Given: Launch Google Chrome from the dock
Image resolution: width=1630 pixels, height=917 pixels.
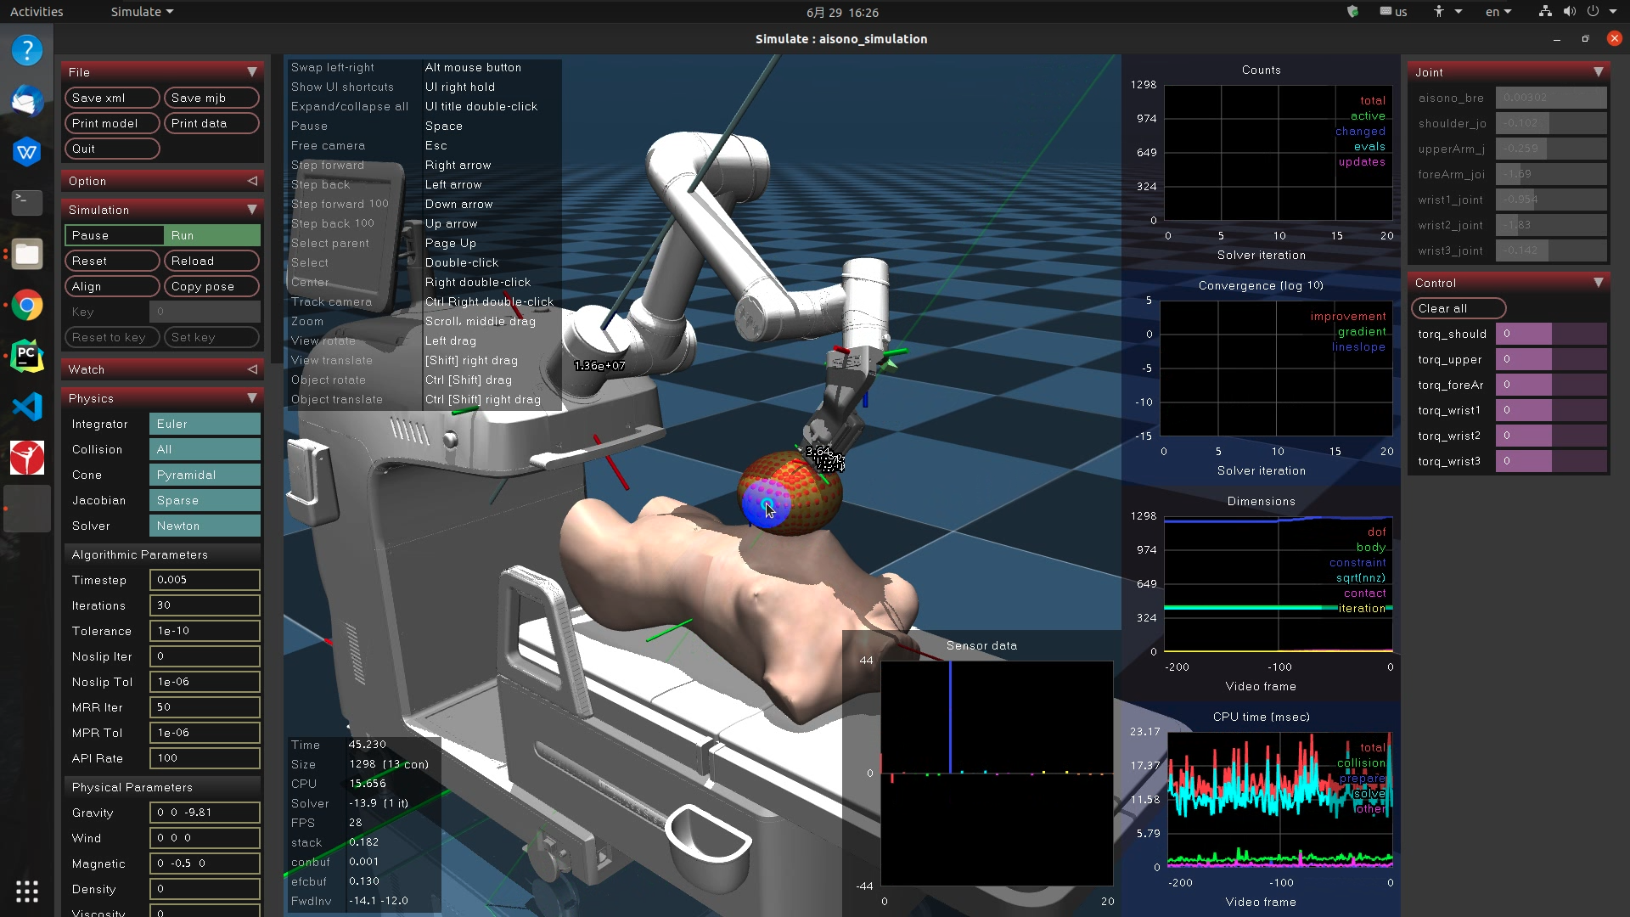Looking at the screenshot, I should pos(27,305).
